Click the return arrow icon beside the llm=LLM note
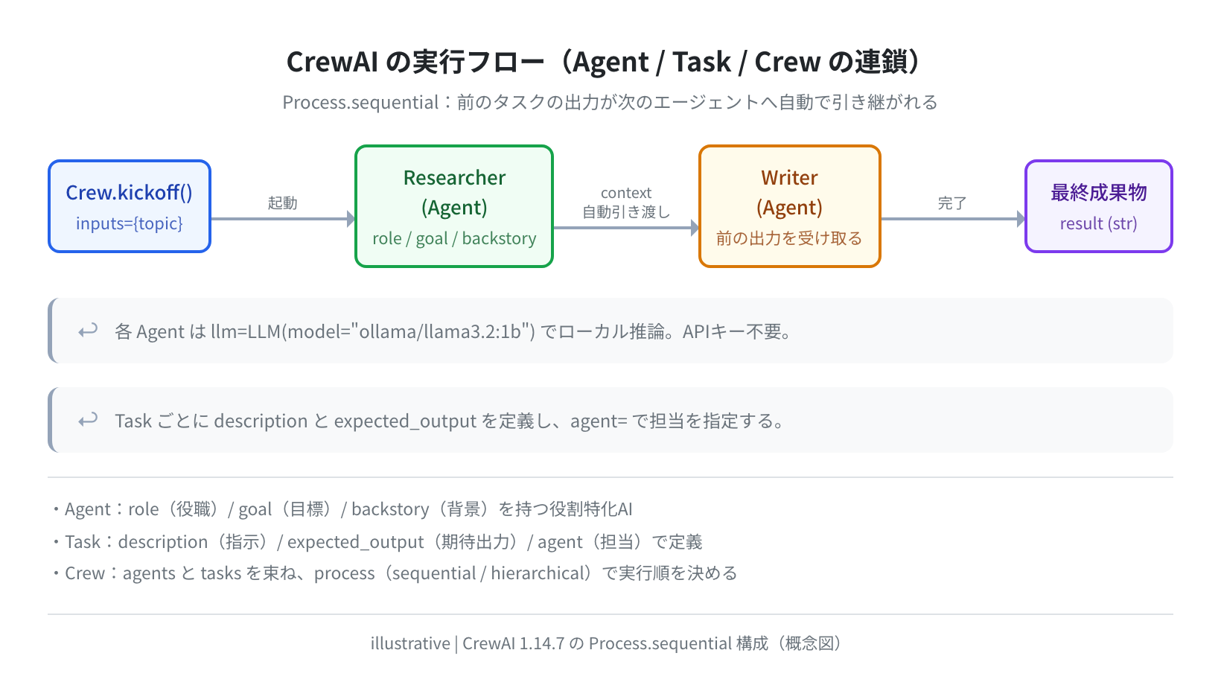Image resolution: width=1221 pixels, height=685 pixels. tap(88, 331)
